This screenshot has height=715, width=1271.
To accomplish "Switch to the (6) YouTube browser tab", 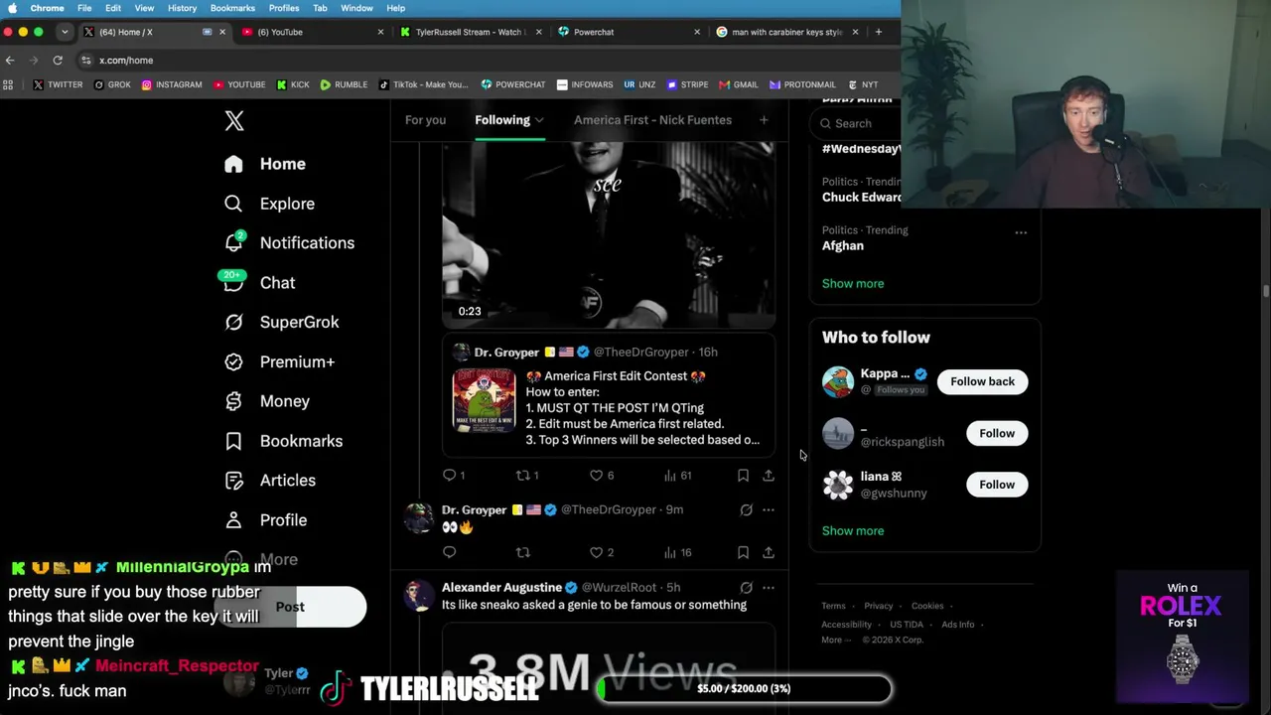I will [x=313, y=32].
